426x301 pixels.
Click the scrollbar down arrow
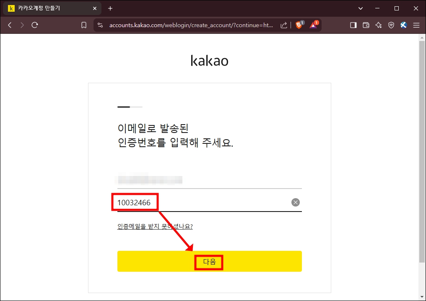(x=422, y=297)
